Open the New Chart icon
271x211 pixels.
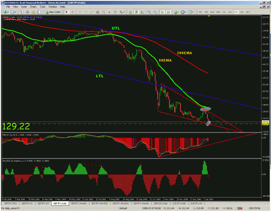click(5, 12)
